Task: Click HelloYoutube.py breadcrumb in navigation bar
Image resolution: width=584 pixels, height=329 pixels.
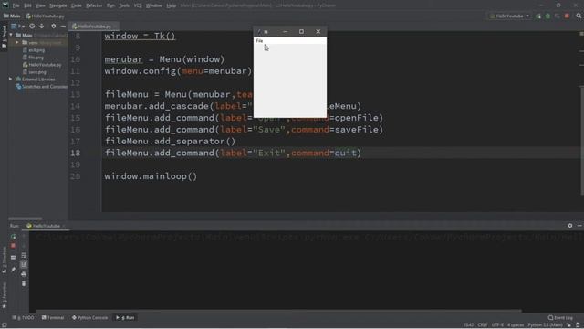Action: click(45, 16)
